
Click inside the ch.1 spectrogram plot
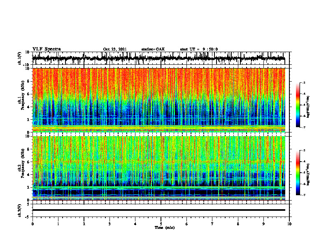(159, 100)
